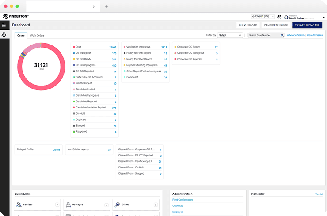Click the Clients quick link icon
Viewport: 327px width, 216px height.
[117, 205]
